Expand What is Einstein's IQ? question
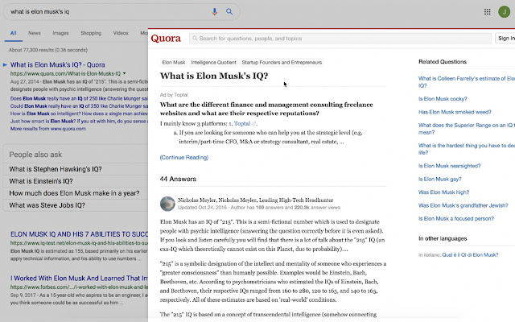 [76, 181]
